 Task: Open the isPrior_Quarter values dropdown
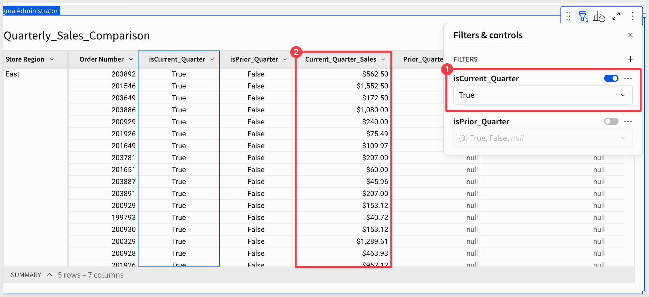[543, 138]
